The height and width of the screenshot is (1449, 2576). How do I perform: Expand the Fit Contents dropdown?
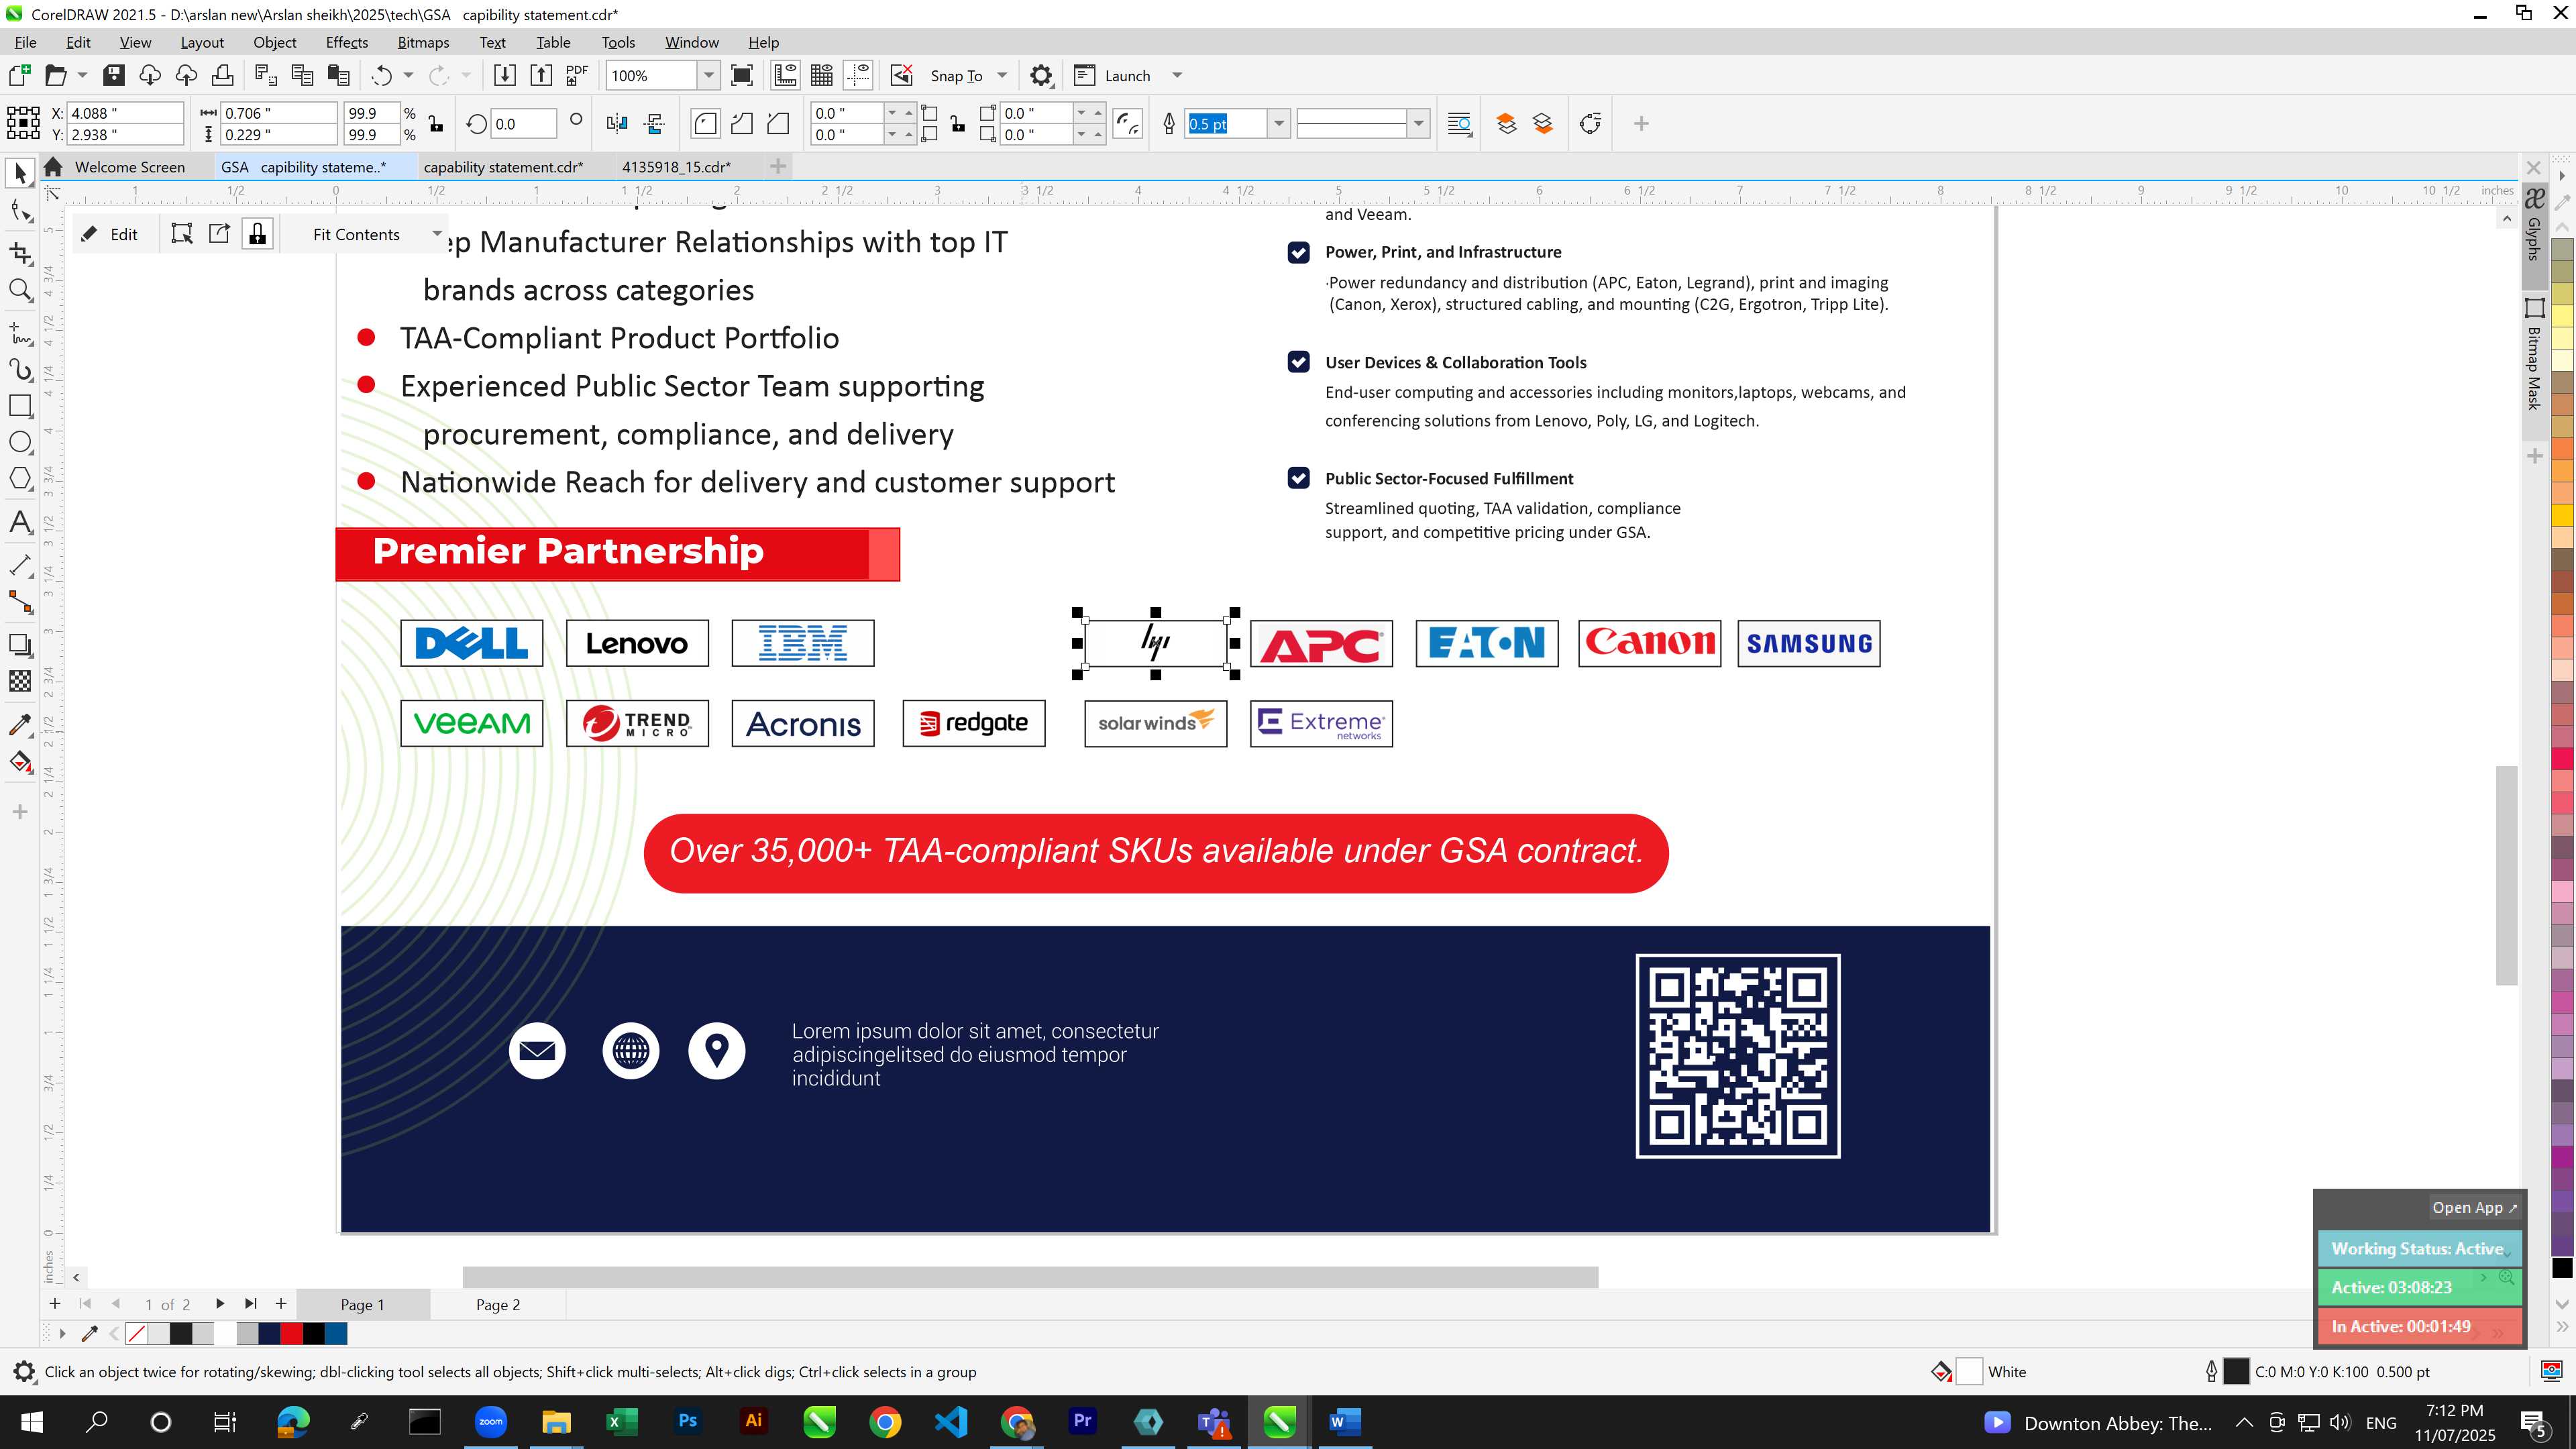(x=437, y=234)
